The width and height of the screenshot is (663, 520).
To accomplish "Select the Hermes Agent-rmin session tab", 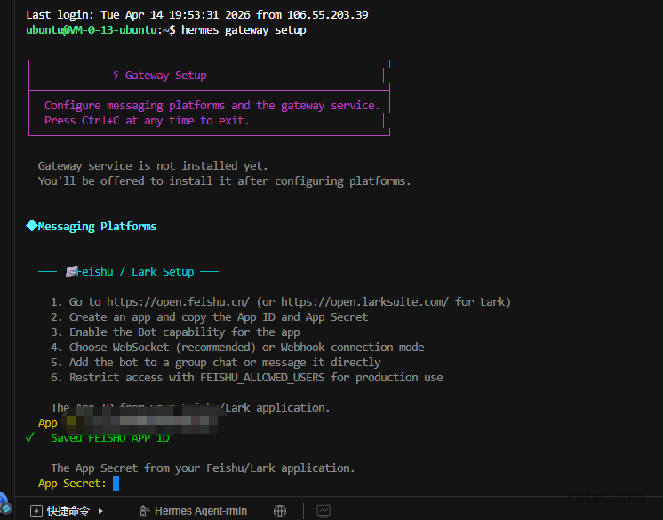I will [x=201, y=511].
